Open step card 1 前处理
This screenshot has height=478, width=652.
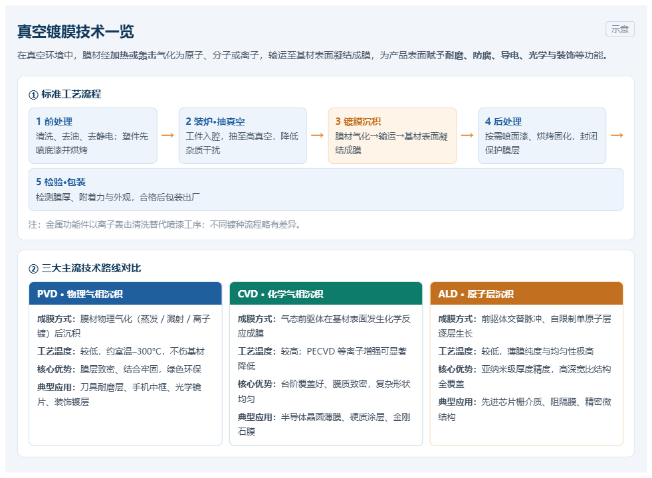pyautogui.click(x=93, y=135)
